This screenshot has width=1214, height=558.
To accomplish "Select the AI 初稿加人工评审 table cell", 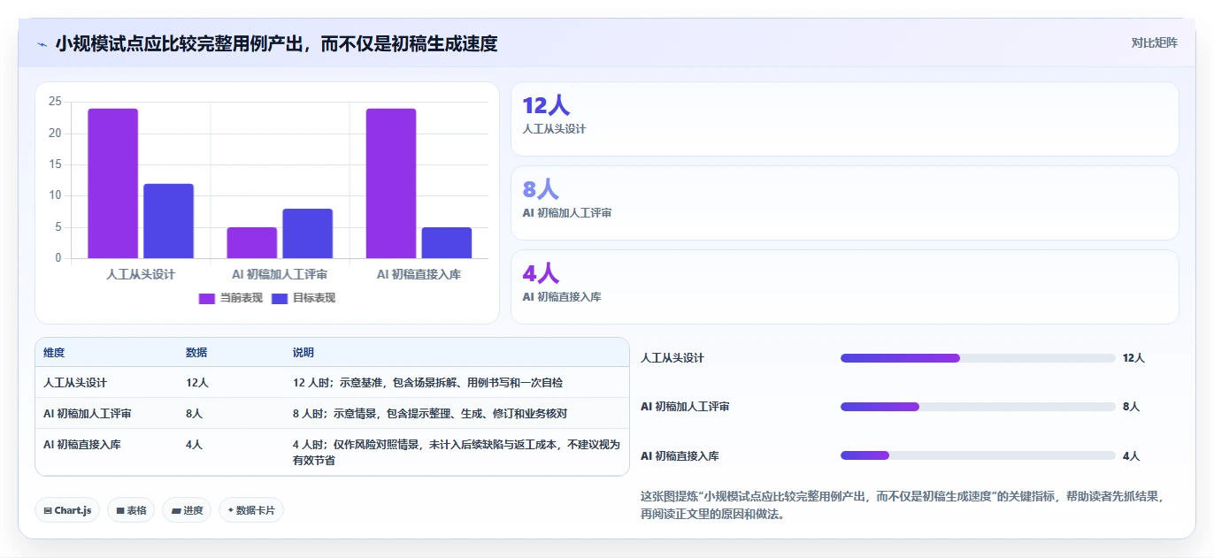I will [88, 414].
